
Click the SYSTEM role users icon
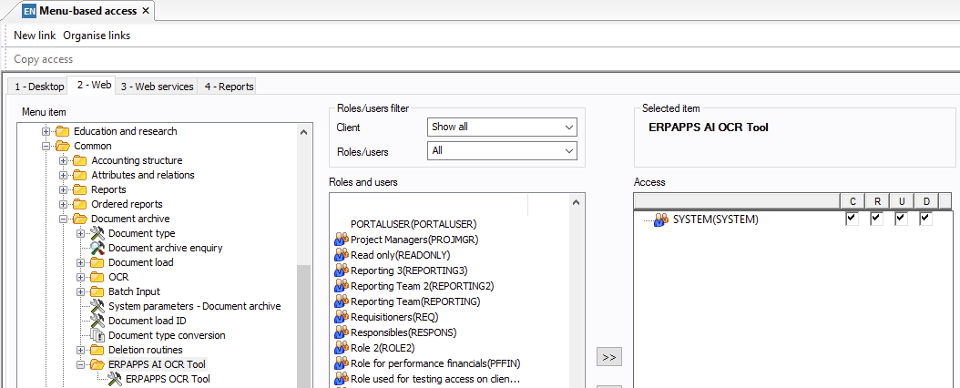pos(661,220)
